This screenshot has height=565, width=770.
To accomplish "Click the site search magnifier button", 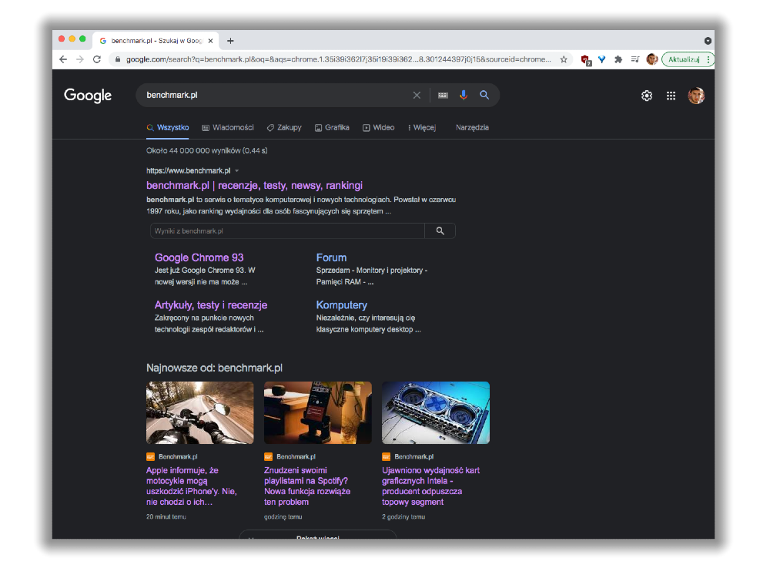I will (x=440, y=231).
